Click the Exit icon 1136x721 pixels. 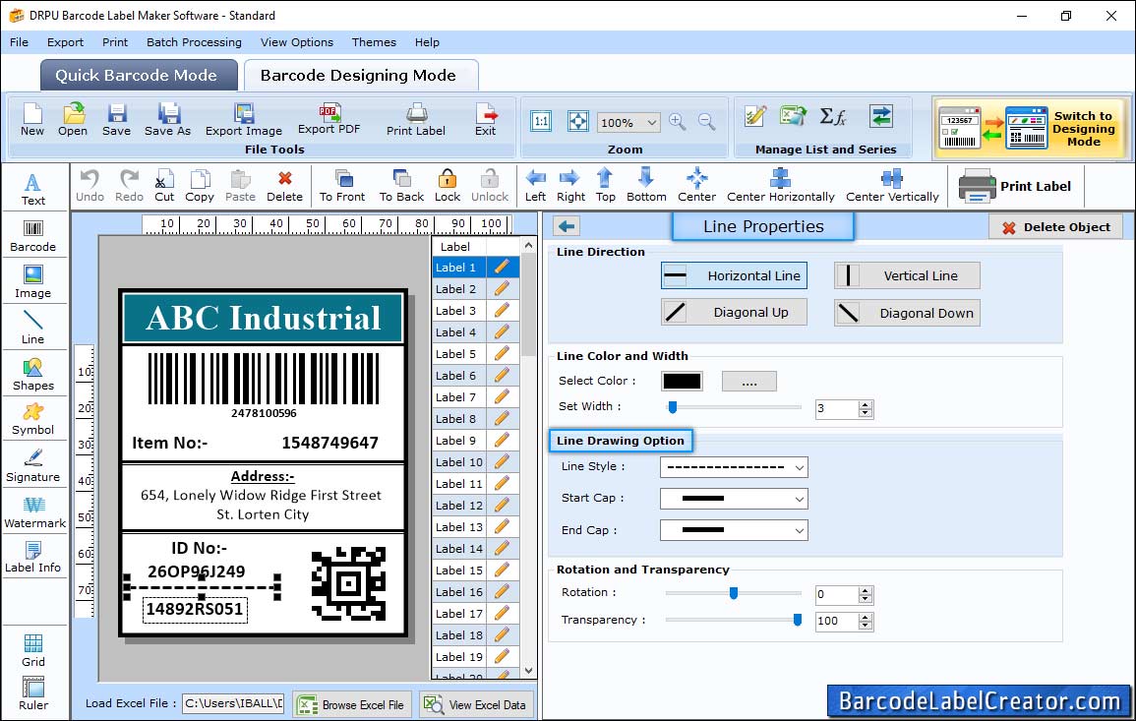[486, 120]
